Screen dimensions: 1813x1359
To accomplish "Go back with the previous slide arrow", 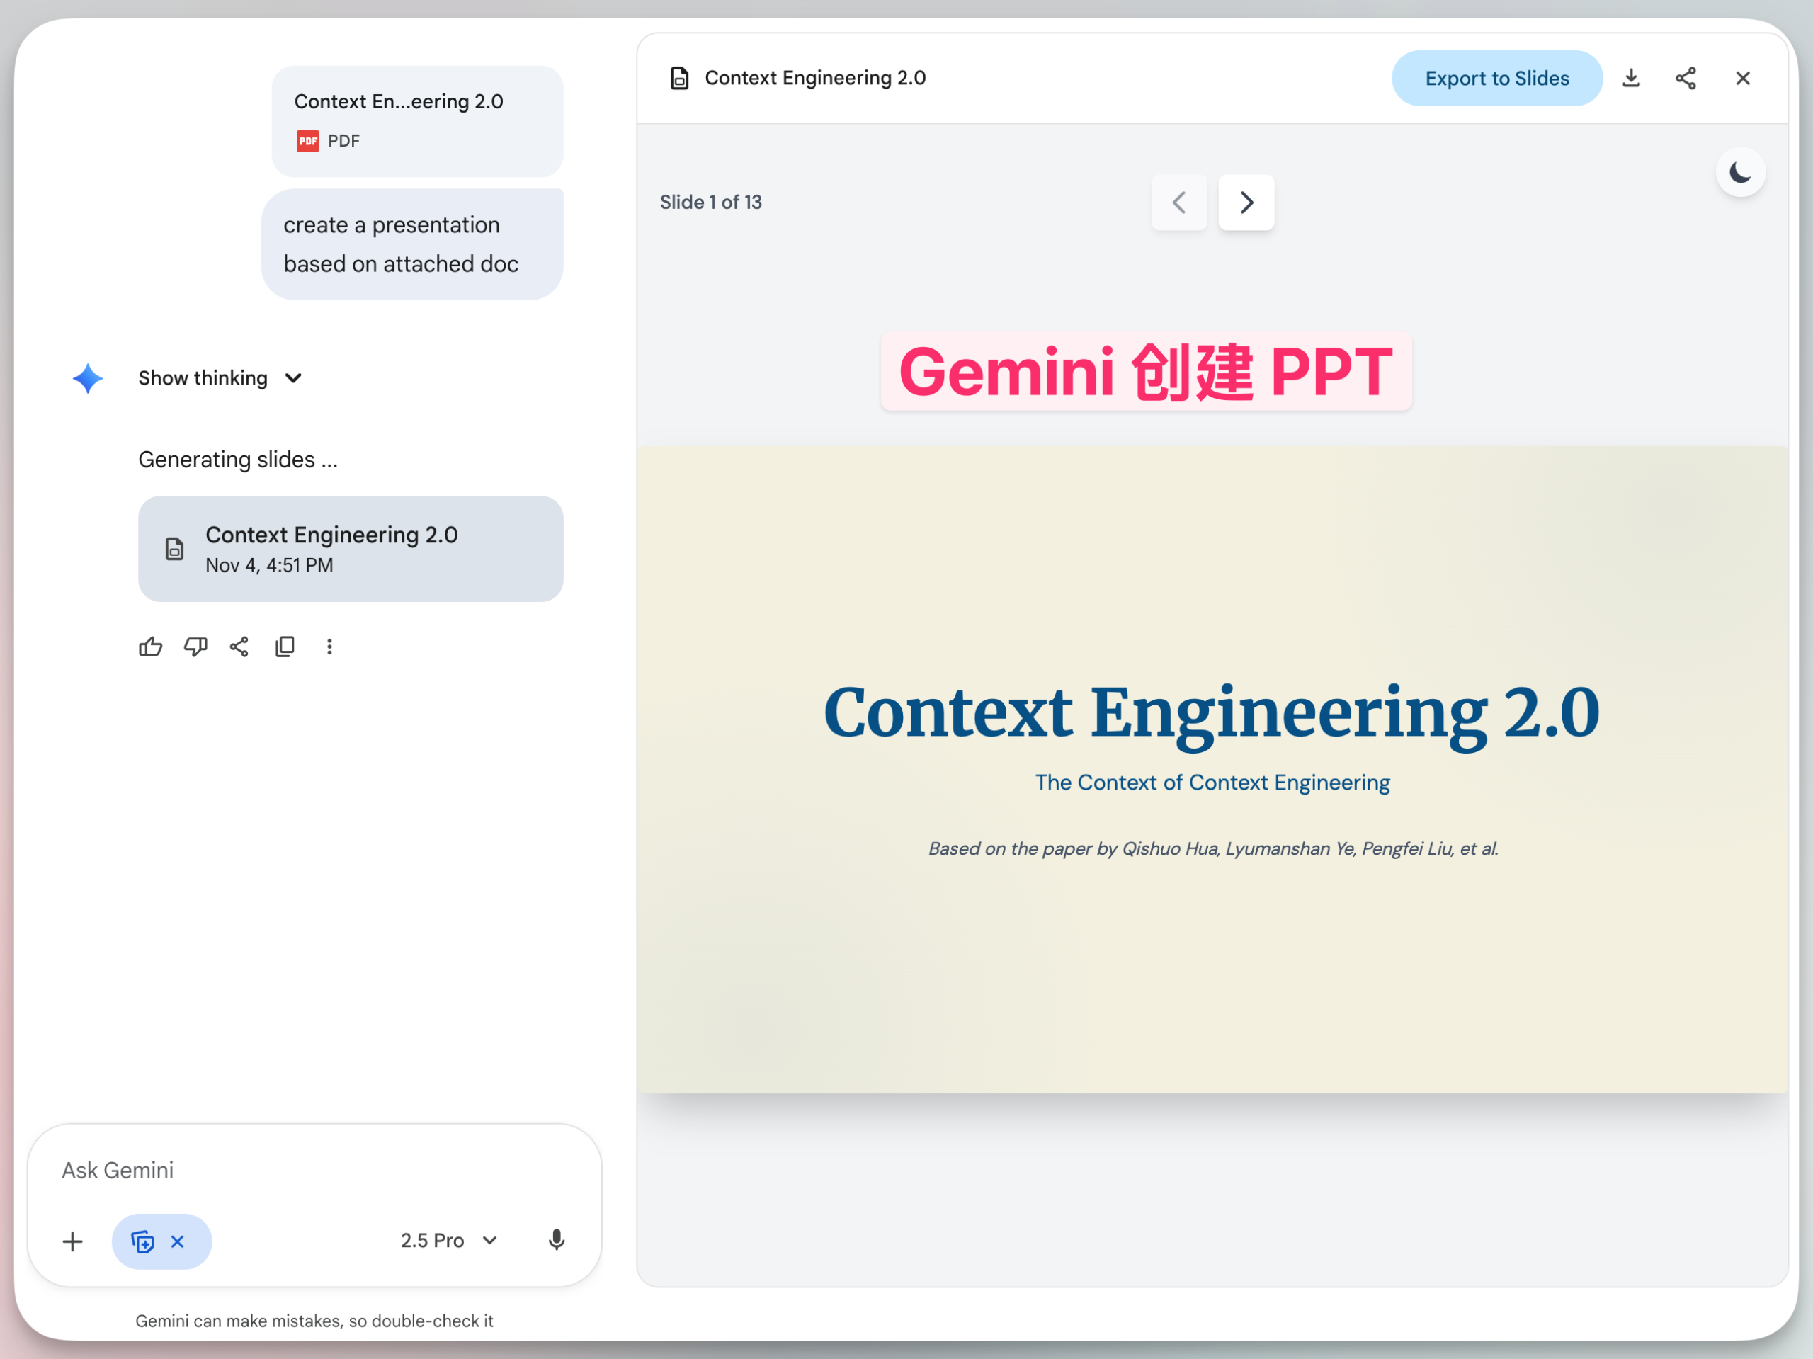I will pos(1178,203).
